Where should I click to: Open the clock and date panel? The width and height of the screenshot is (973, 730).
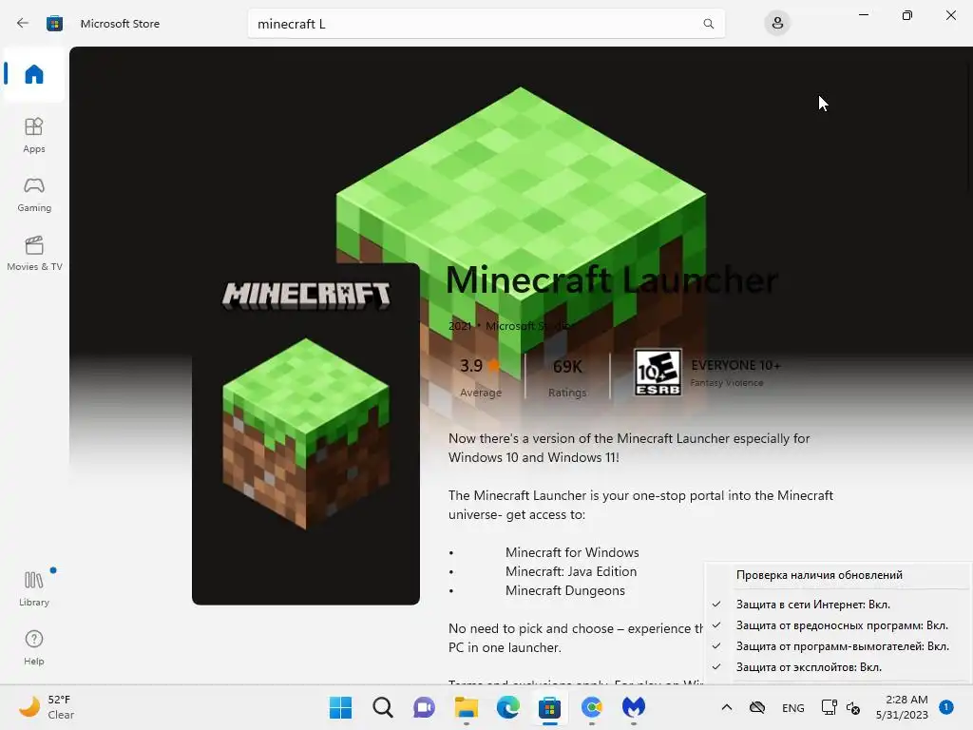coord(902,707)
